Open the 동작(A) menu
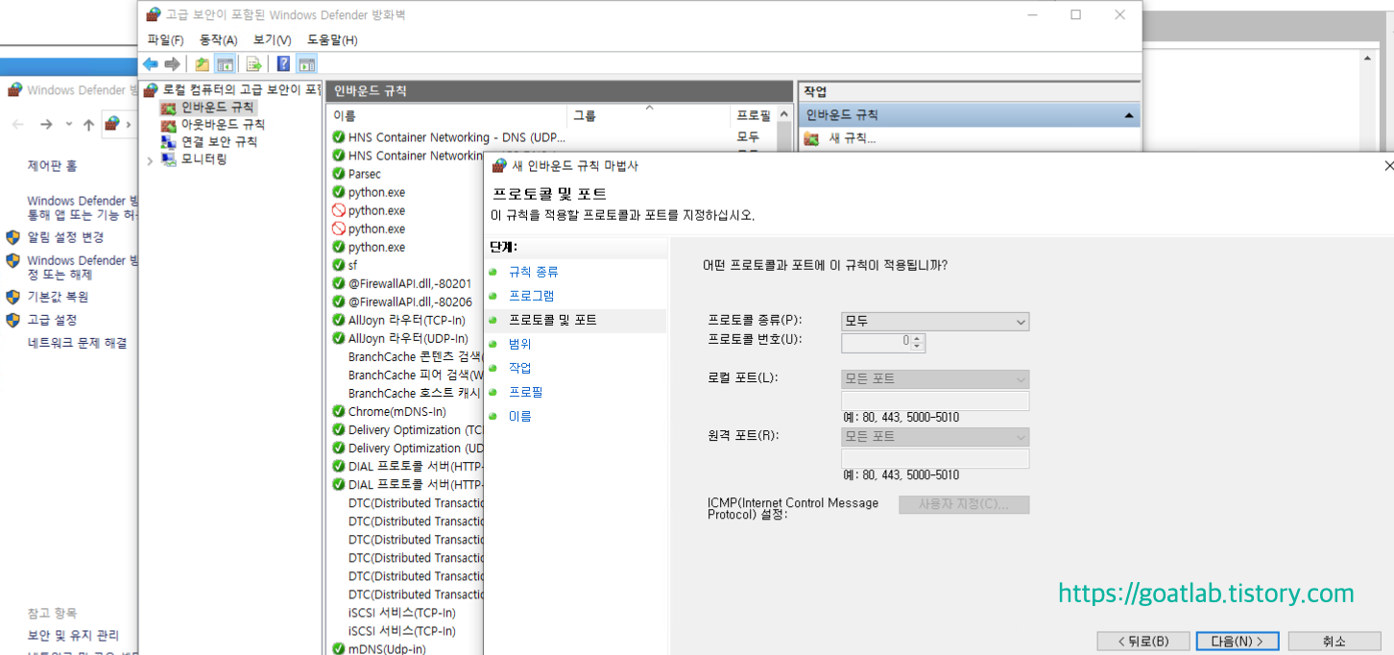 (218, 39)
